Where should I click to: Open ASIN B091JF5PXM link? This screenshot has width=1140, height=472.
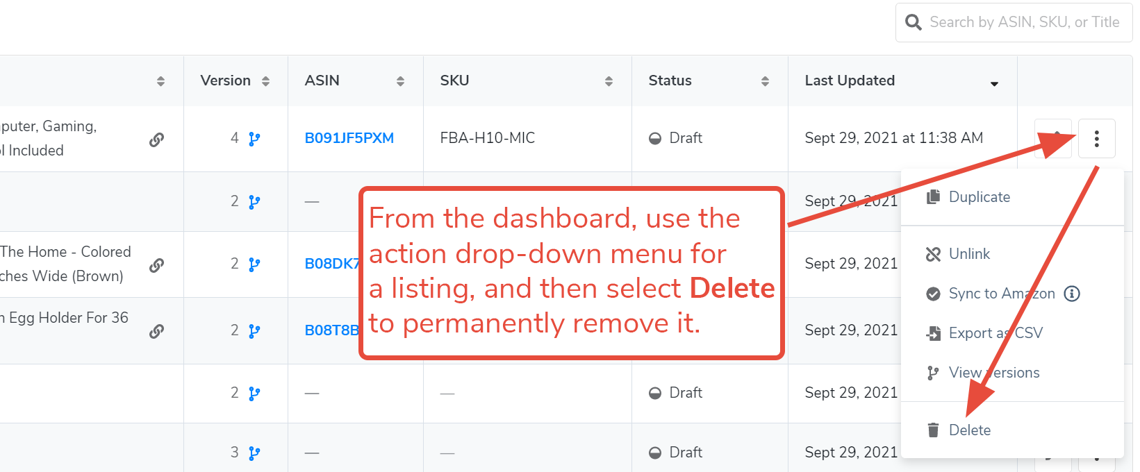[x=349, y=138]
